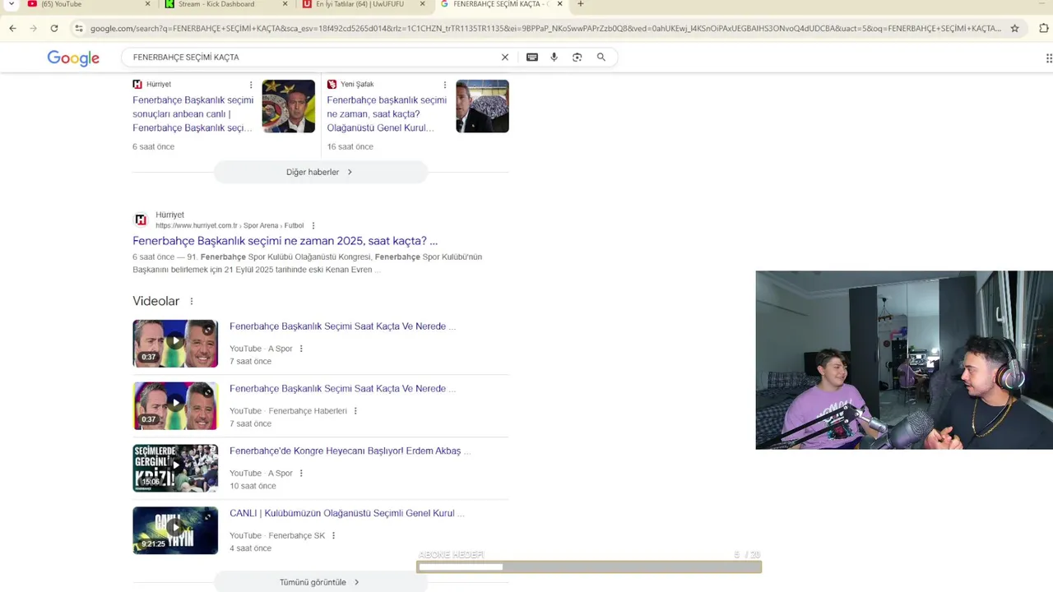Click the webcam overlay of the streamers
Screen dimensions: 1053x592
(x=904, y=360)
